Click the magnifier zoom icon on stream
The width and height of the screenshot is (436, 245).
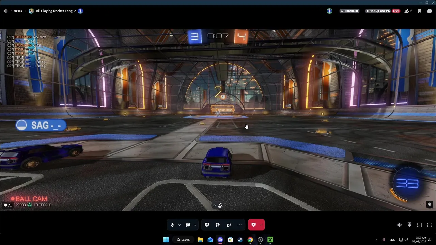pos(430,204)
